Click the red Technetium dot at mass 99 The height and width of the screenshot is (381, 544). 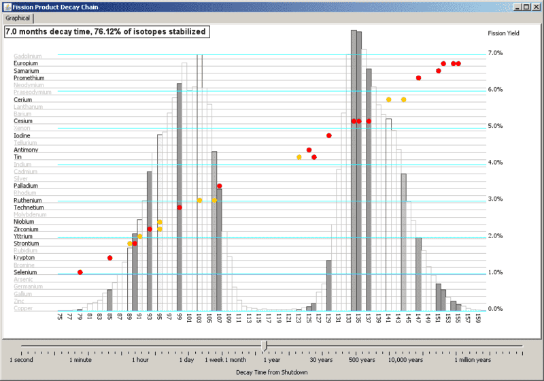point(180,208)
